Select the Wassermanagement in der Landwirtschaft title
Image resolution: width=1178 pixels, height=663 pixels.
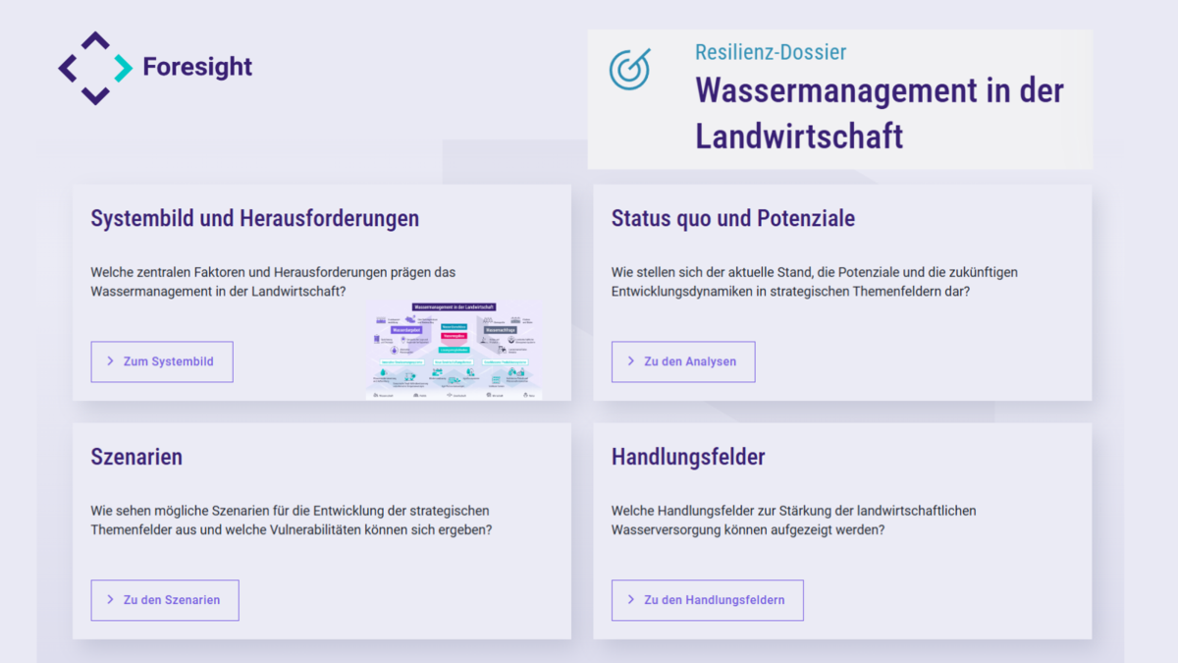coord(879,113)
